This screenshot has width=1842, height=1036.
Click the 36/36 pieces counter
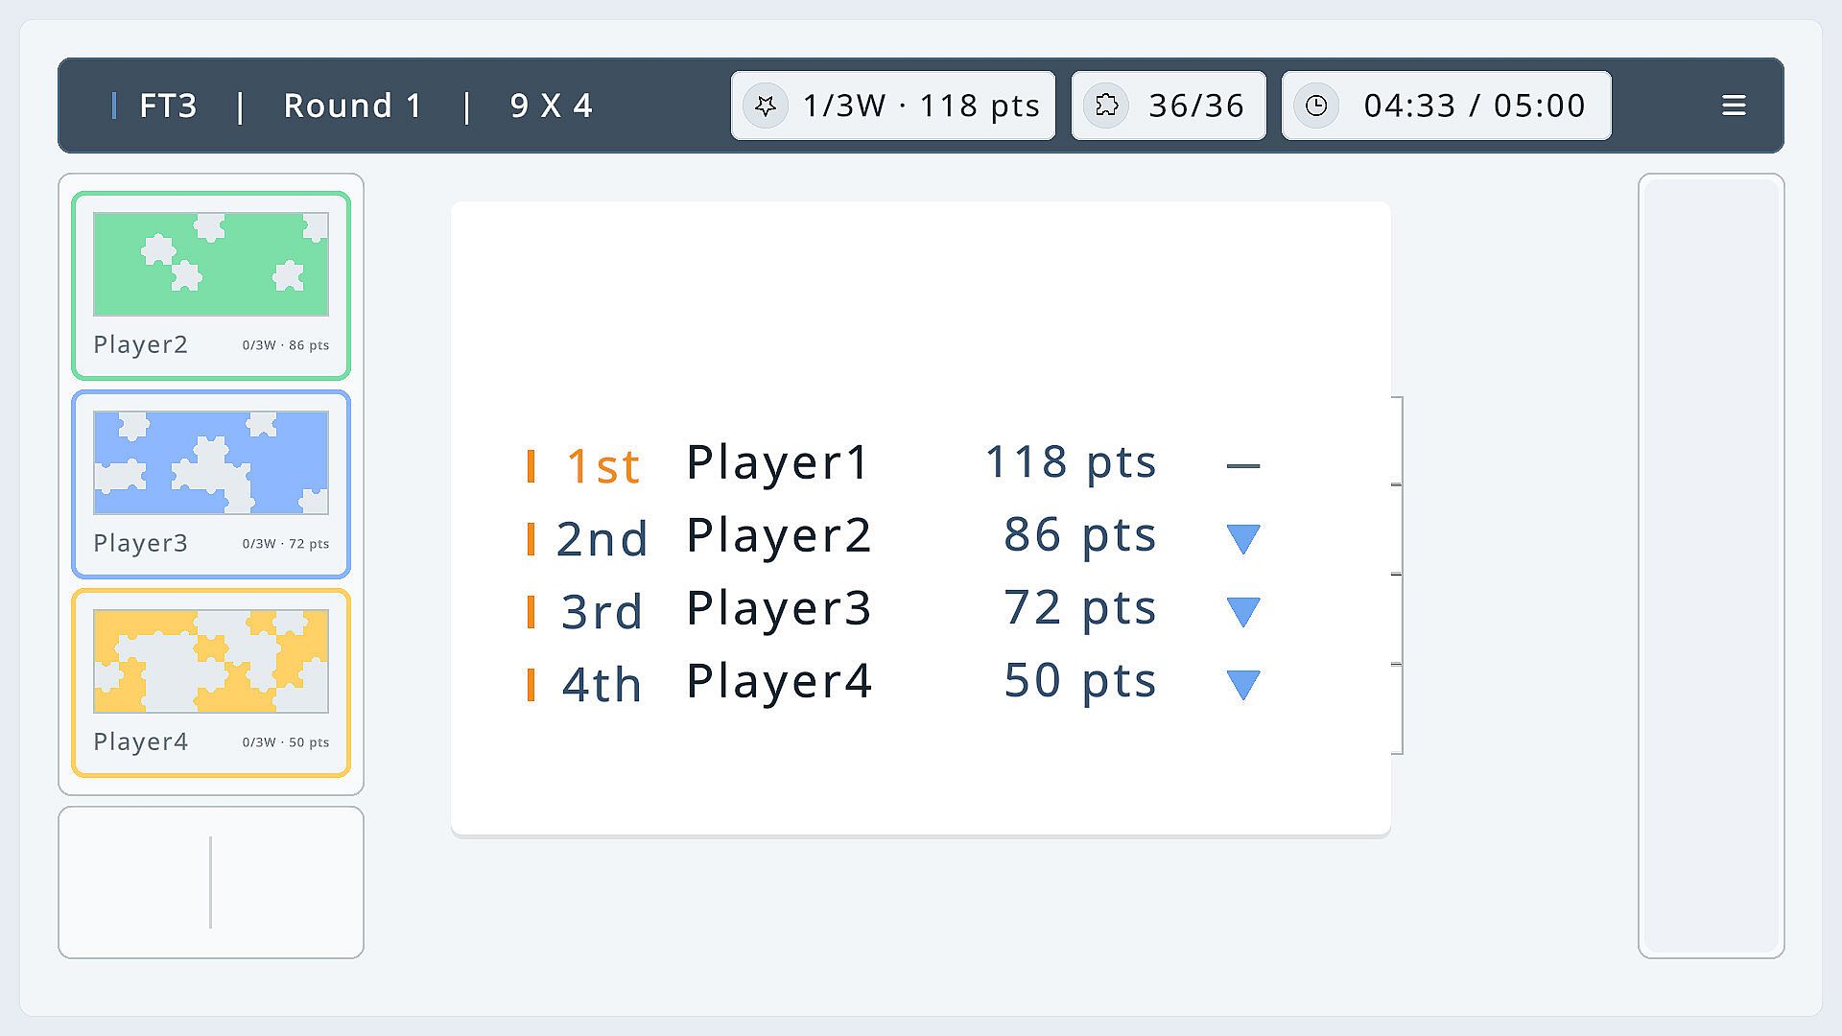tap(1169, 106)
